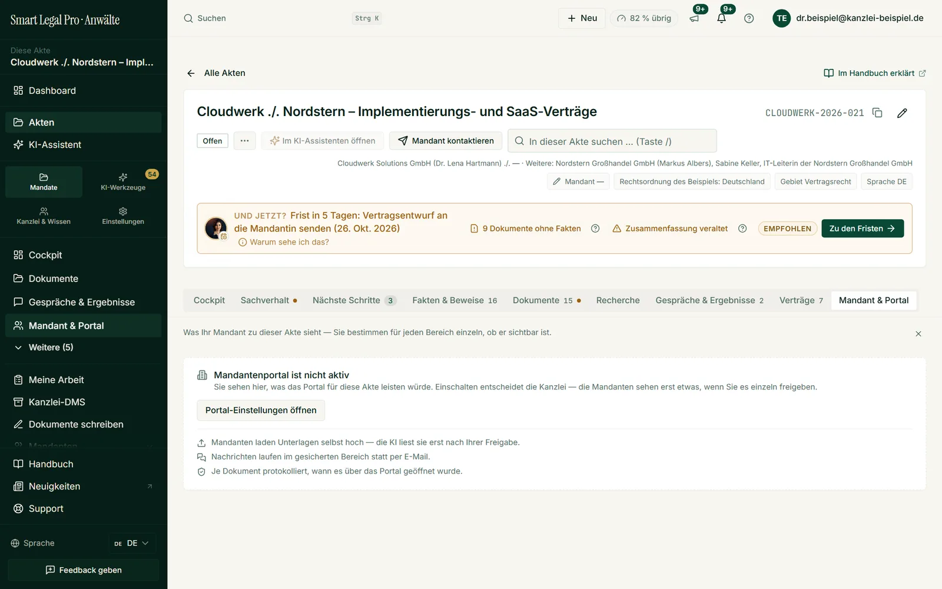Click the advisor avatar in the recommendation banner

coord(216,228)
